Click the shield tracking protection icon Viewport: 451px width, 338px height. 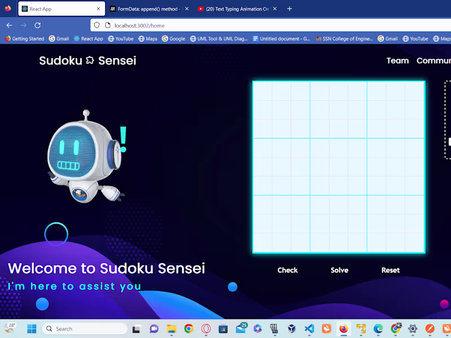[97, 25]
